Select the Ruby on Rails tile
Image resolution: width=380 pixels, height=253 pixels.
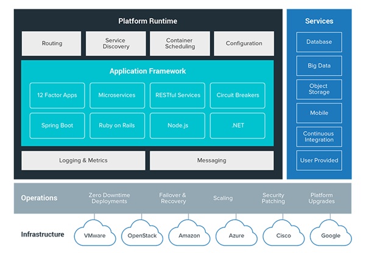tap(117, 126)
